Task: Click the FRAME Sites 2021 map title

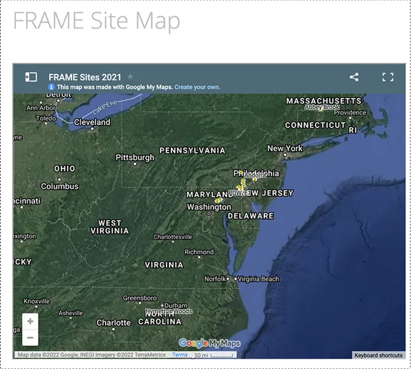Action: click(85, 77)
